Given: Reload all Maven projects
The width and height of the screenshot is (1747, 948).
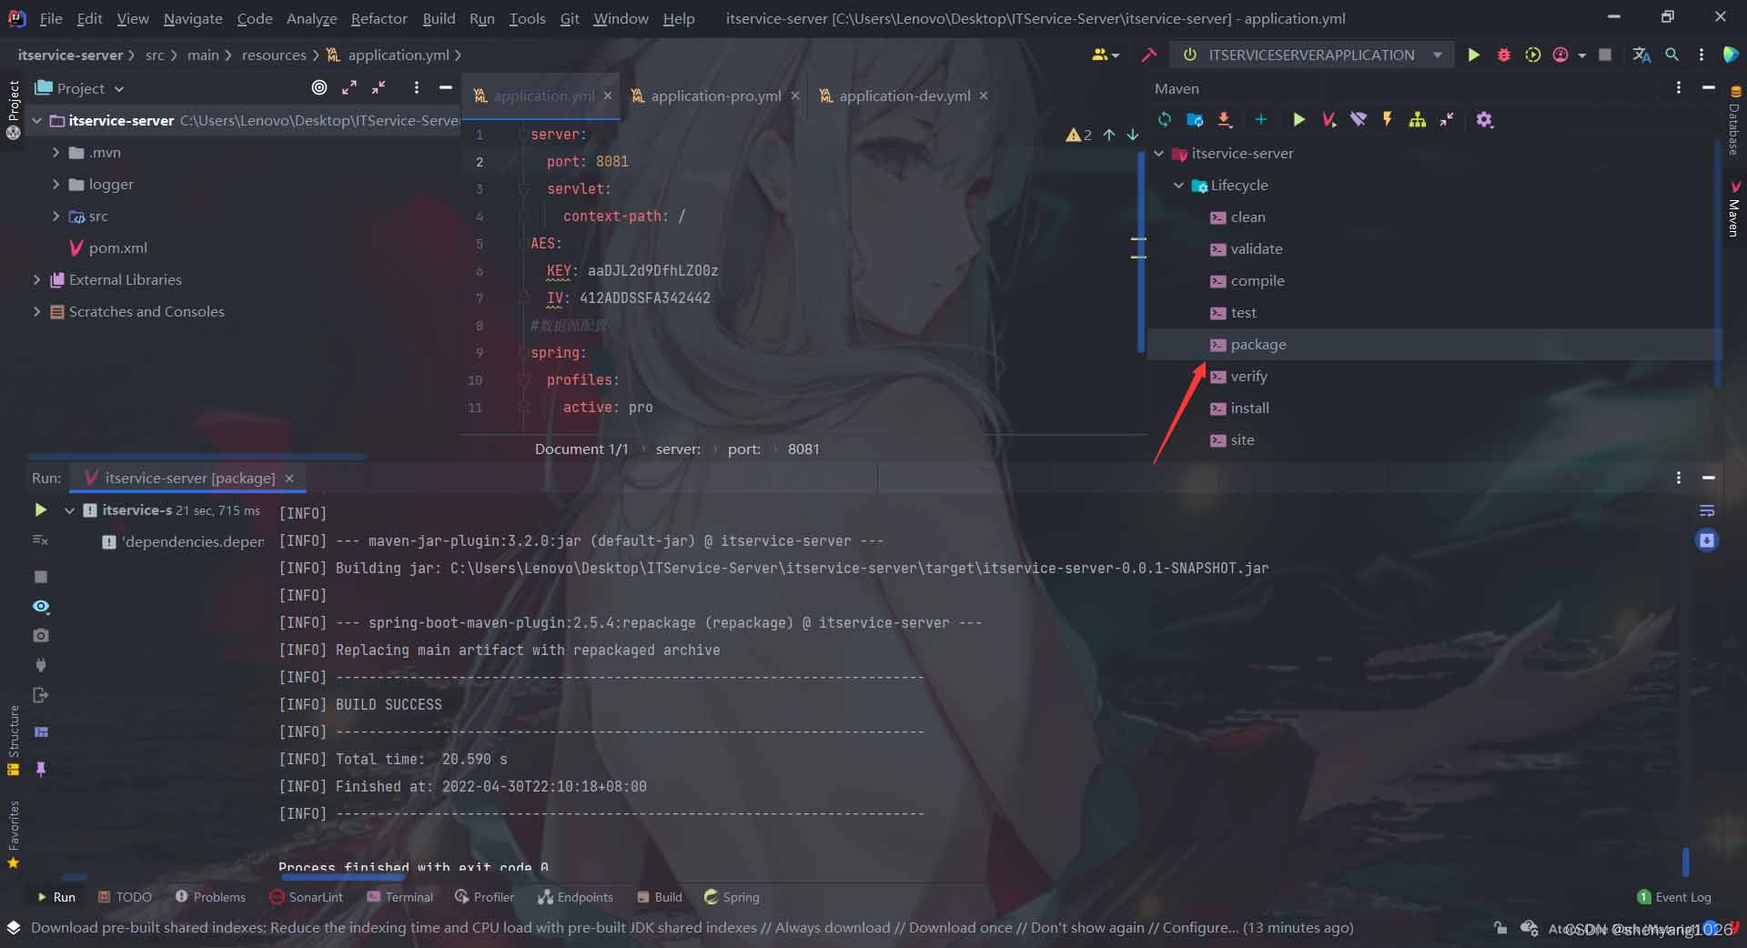Looking at the screenshot, I should 1166,119.
